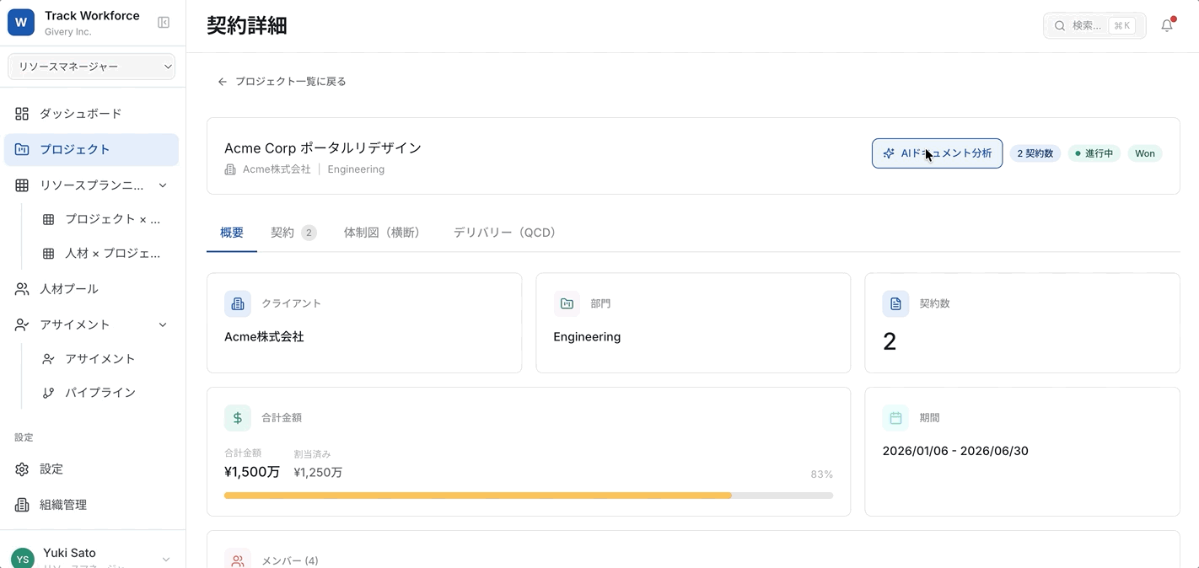Screen dimensions: 1199x568
Task: Click the dashboard grid icon in sidebar
Action: pyautogui.click(x=22, y=114)
